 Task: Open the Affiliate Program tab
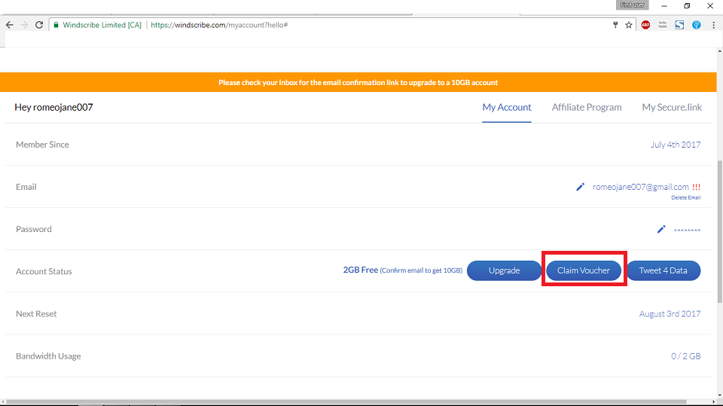tap(587, 107)
